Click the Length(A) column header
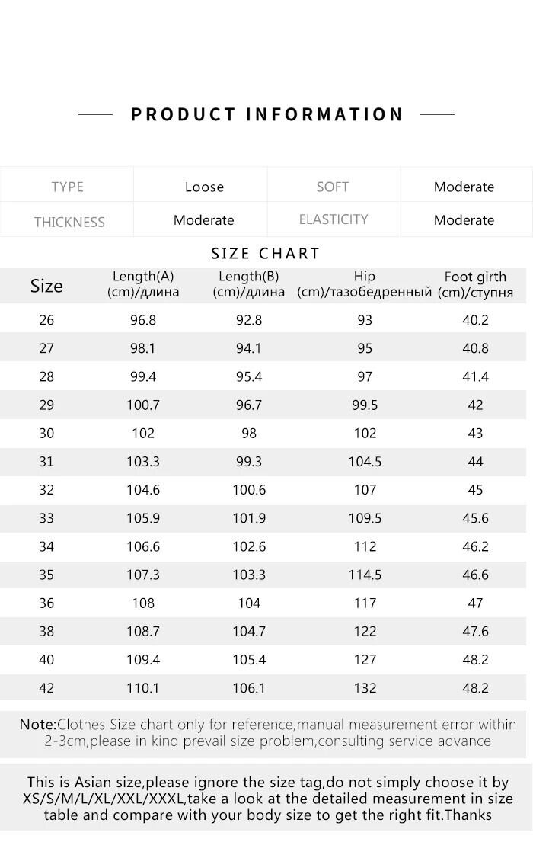Viewport: 533px width, 842px height. click(x=143, y=284)
